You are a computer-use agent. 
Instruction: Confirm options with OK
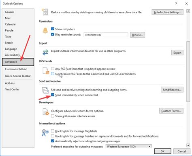click(x=162, y=151)
